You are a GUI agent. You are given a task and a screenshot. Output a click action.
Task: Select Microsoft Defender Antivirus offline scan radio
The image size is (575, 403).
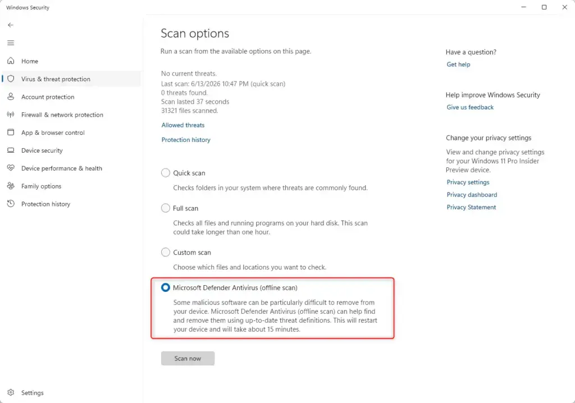coord(166,287)
